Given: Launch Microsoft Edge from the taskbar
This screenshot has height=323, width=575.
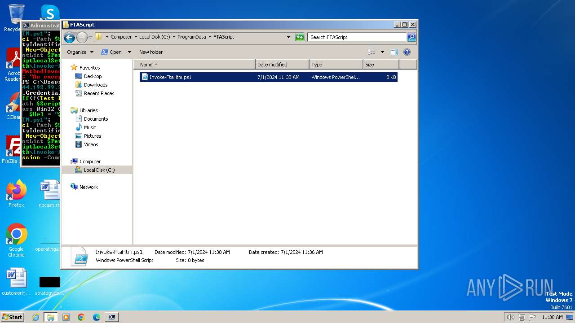Looking at the screenshot, I should pyautogui.click(x=97, y=317).
